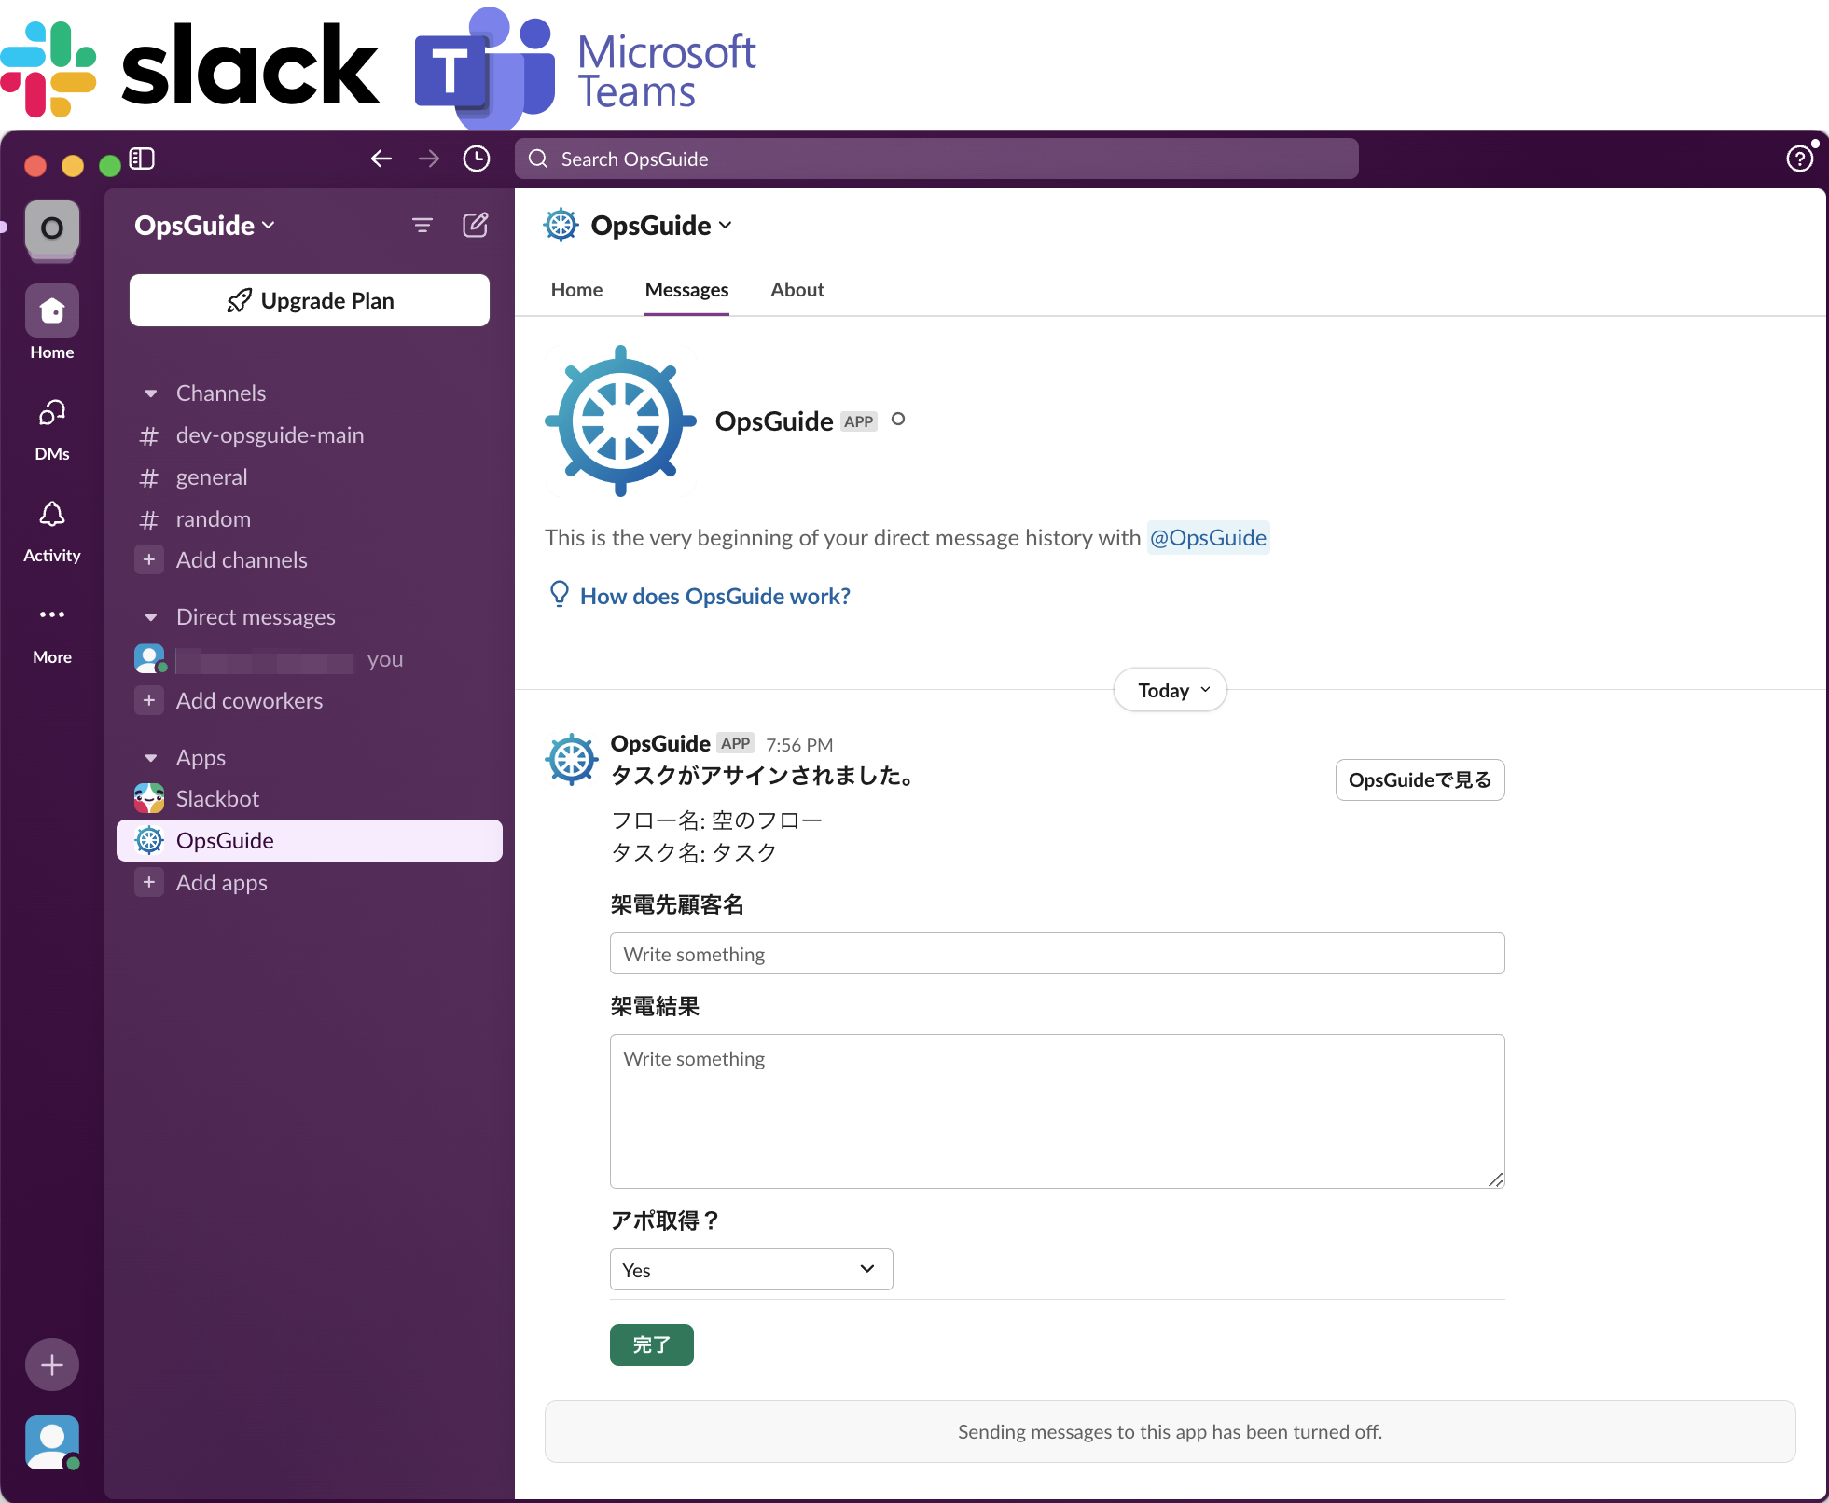The width and height of the screenshot is (1829, 1503).
Task: Click the Add channels label
Action: [242, 559]
